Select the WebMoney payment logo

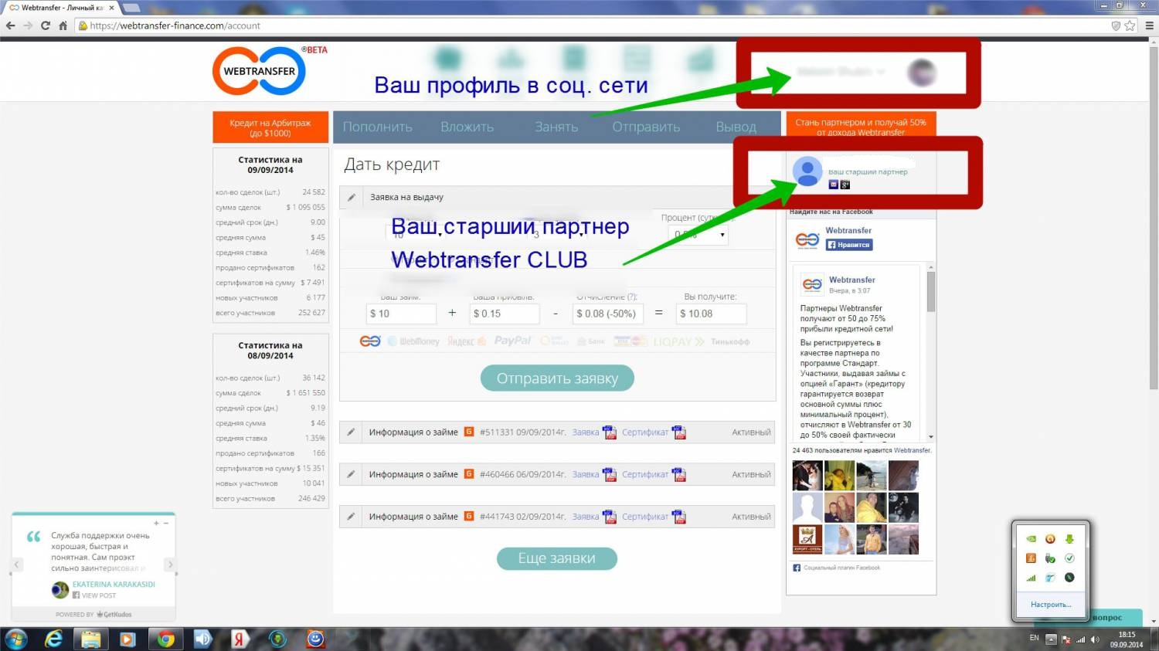point(413,341)
